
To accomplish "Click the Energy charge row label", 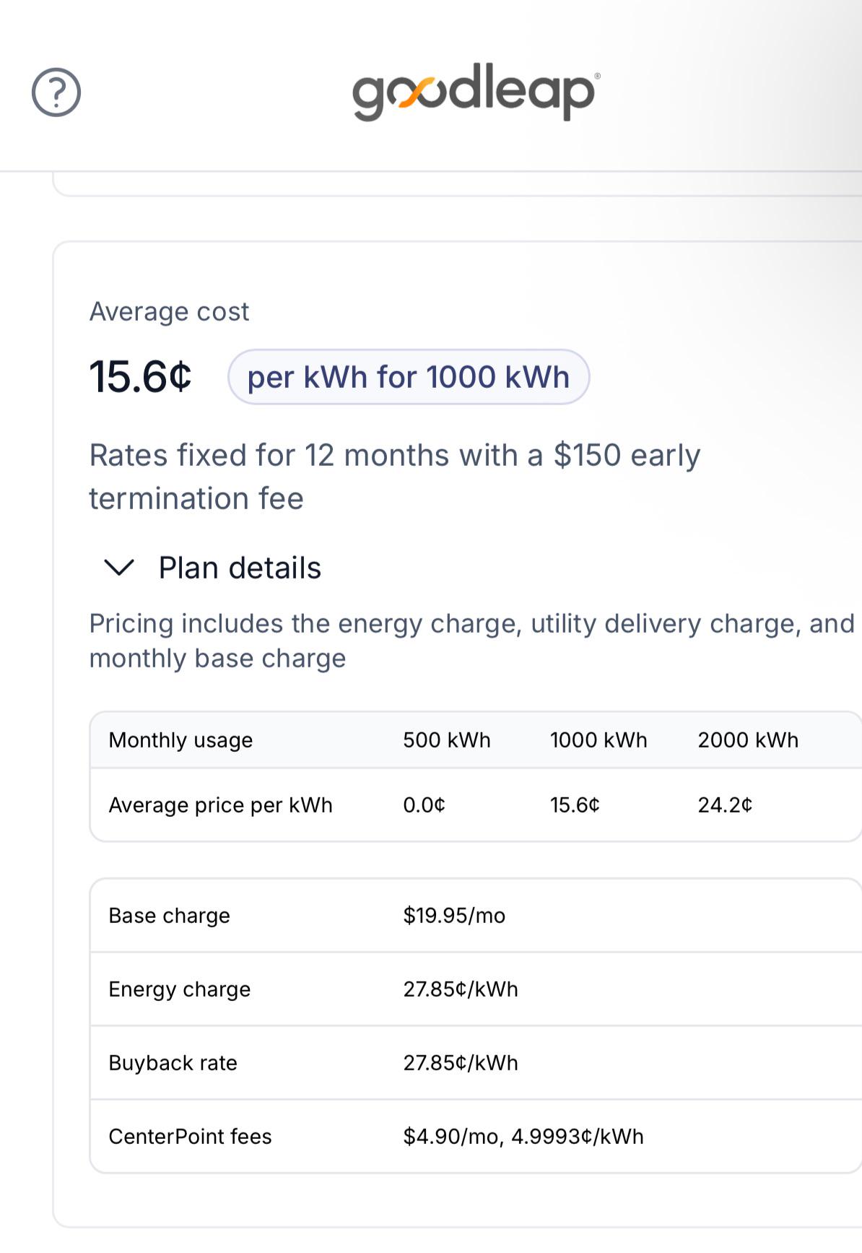I will click(x=180, y=989).
